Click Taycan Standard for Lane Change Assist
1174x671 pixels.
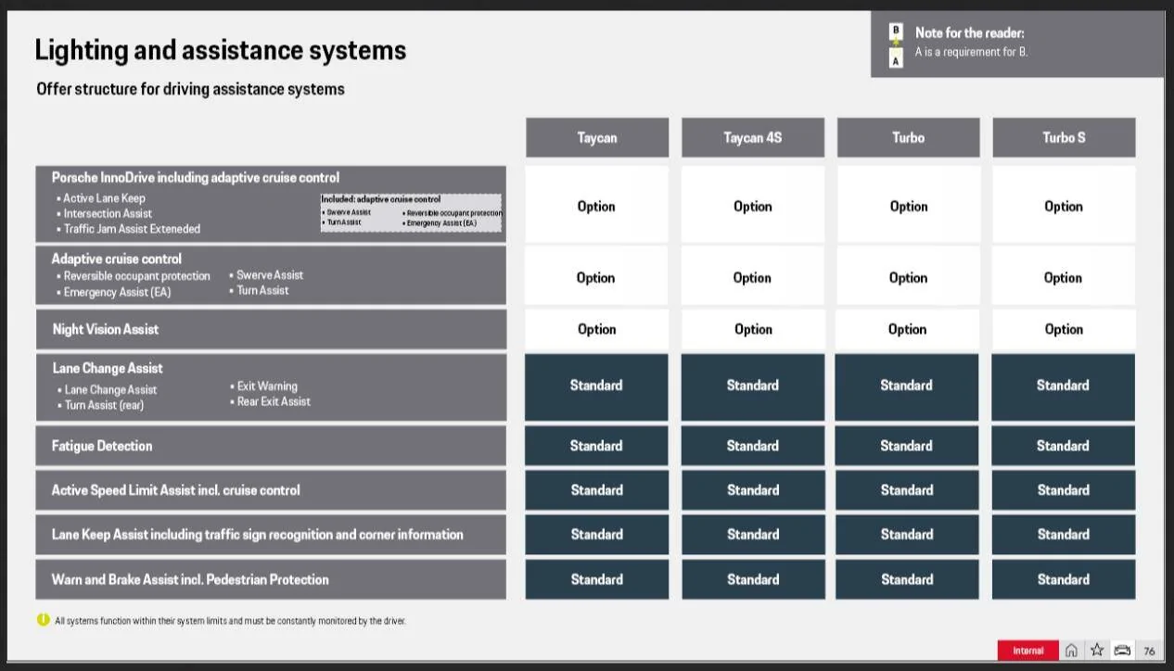click(x=596, y=386)
